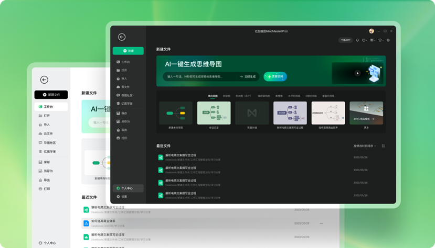Toggle the recent files list view icon

click(x=384, y=146)
